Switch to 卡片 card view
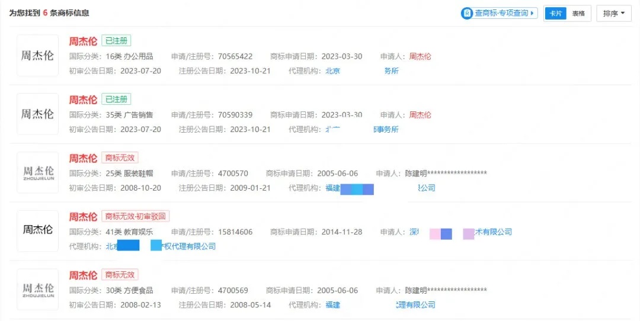The height and width of the screenshot is (321, 640). click(x=555, y=14)
